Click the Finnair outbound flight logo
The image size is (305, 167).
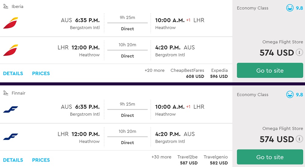coord(10,110)
